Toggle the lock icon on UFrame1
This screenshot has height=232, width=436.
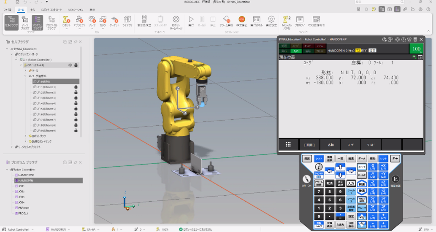(x=76, y=87)
